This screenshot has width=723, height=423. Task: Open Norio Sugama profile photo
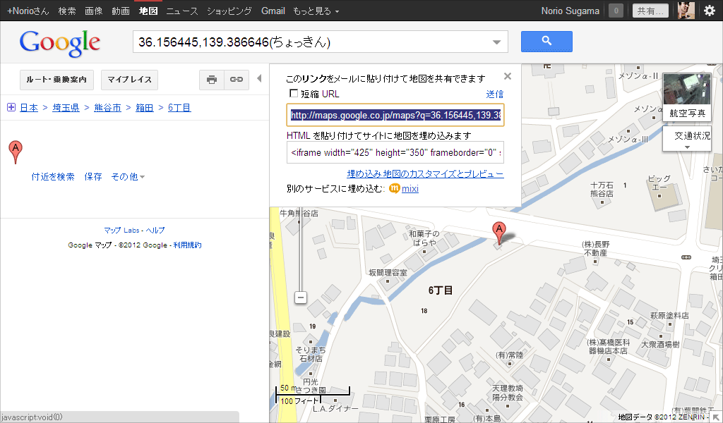686,11
